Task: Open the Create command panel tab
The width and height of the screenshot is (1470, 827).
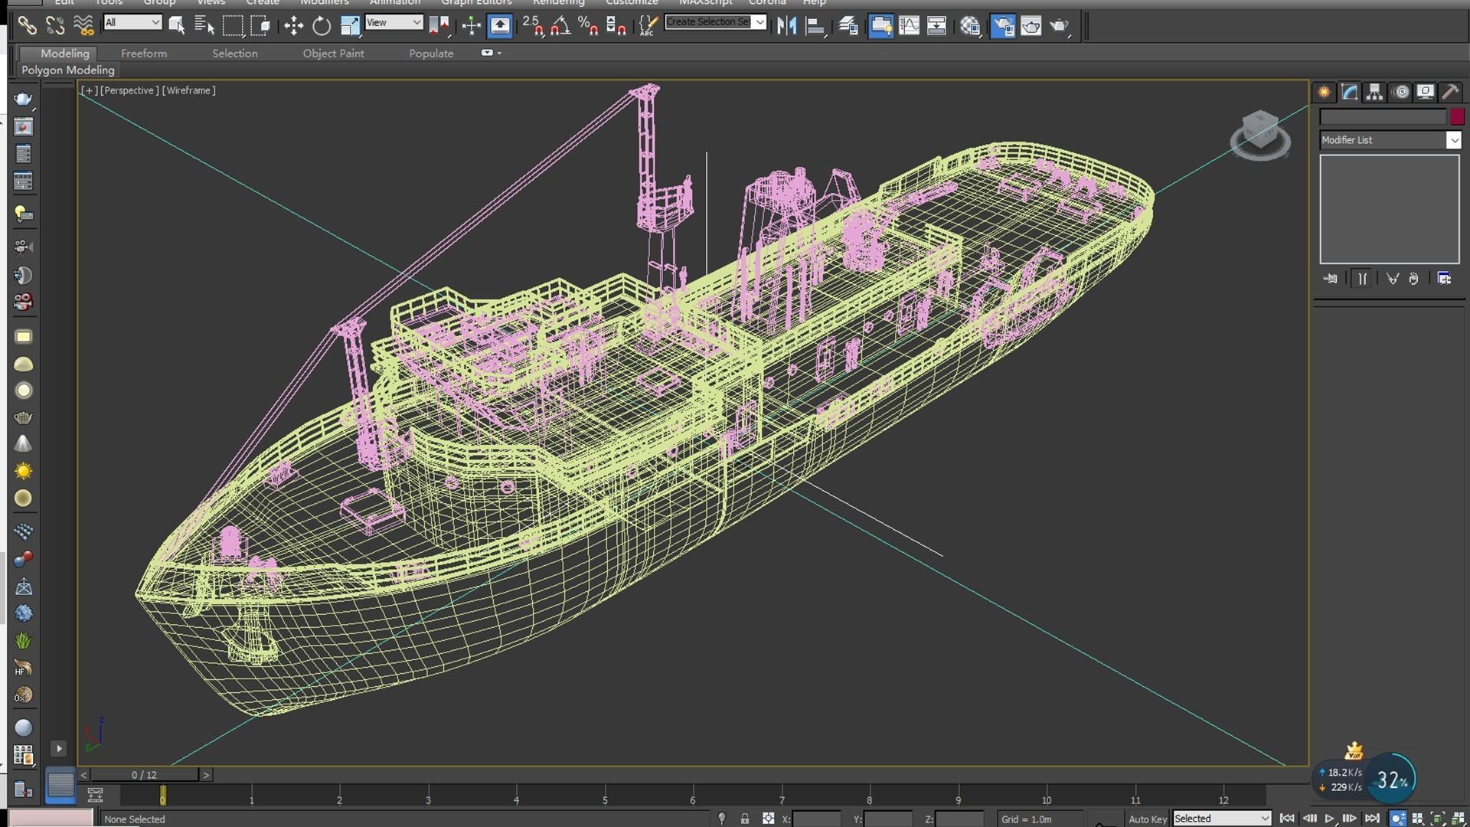Action: (x=1324, y=92)
